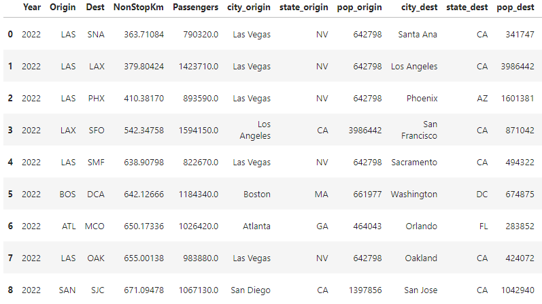Click the Year column header
This screenshot has width=542, height=304.
pos(31,7)
